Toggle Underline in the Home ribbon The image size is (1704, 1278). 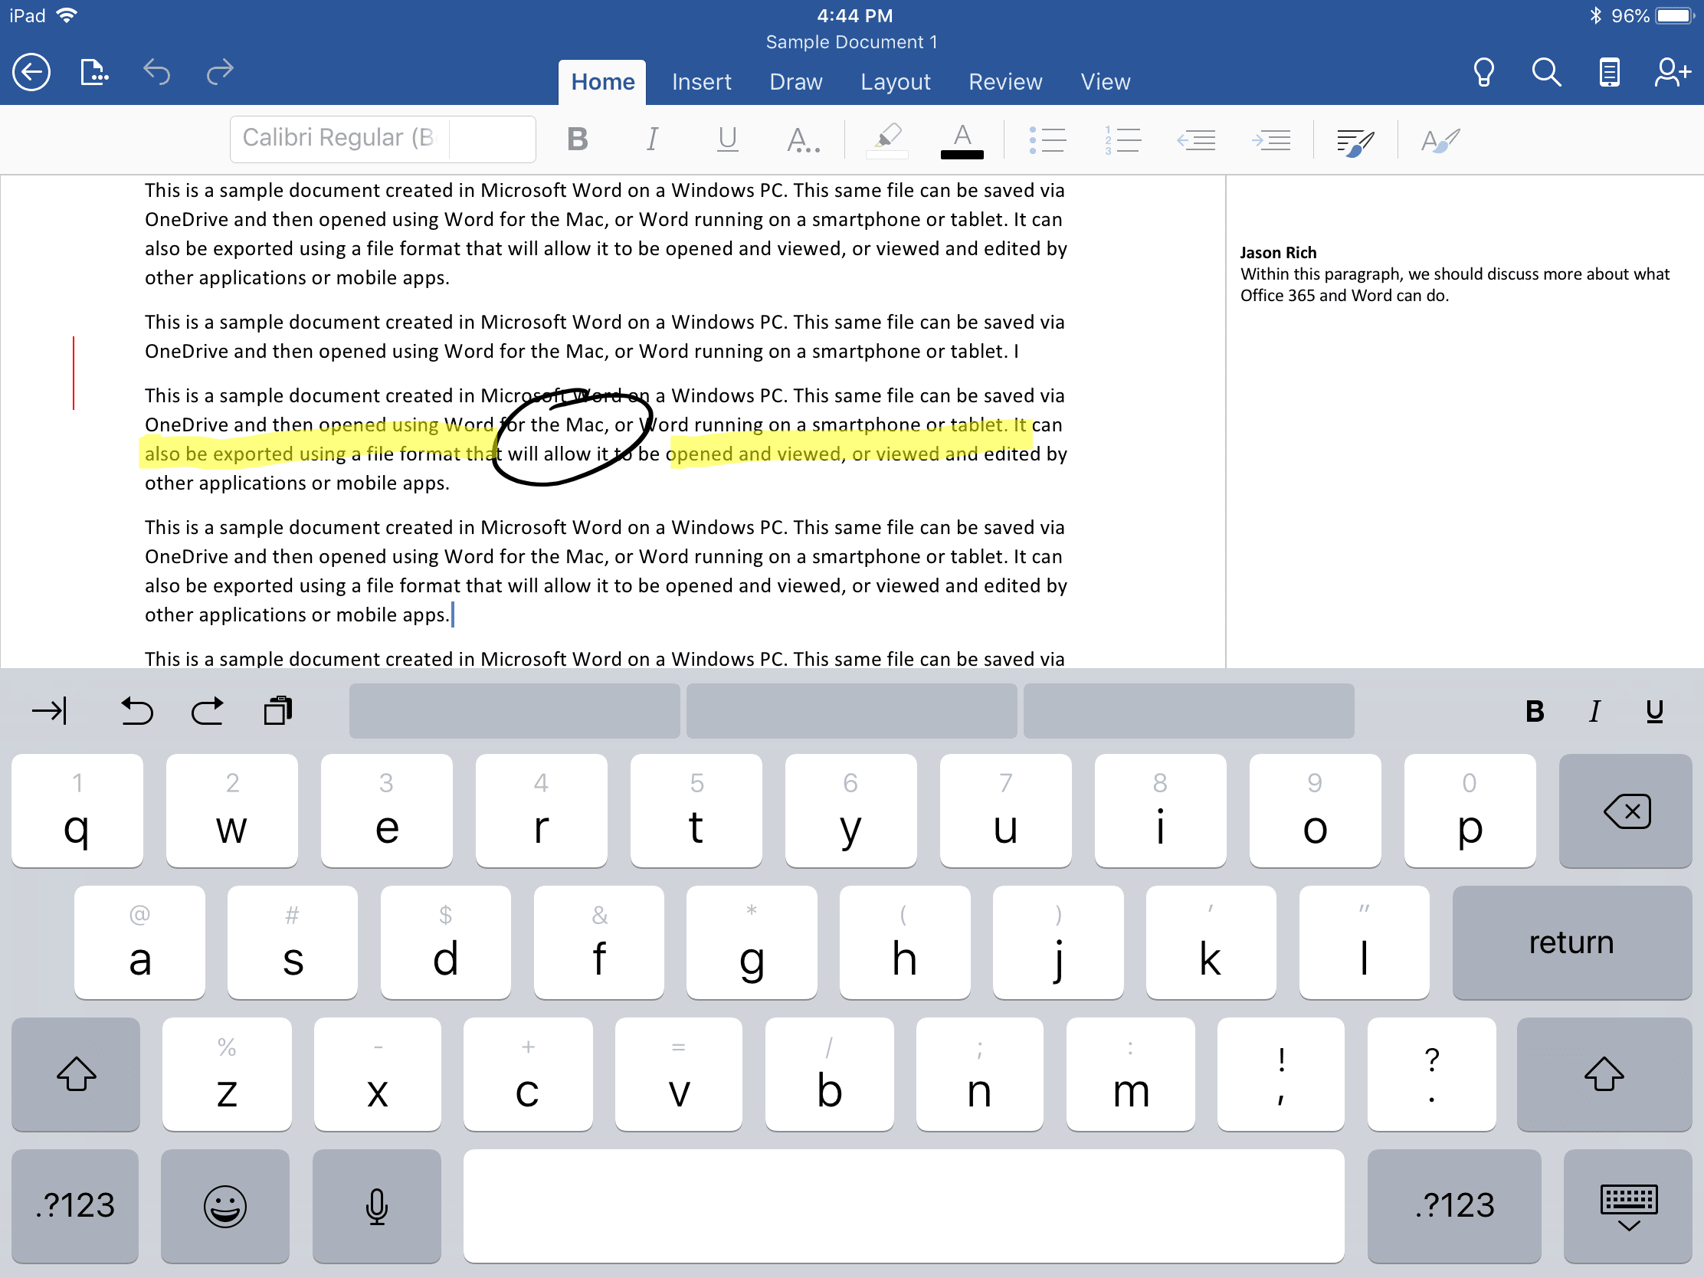tap(727, 139)
